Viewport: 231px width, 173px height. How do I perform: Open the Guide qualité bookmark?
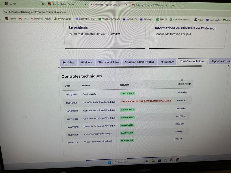(x=213, y=20)
